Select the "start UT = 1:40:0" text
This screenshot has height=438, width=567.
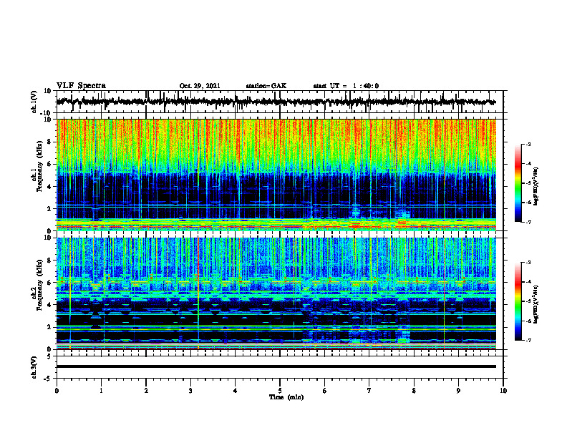click(346, 86)
